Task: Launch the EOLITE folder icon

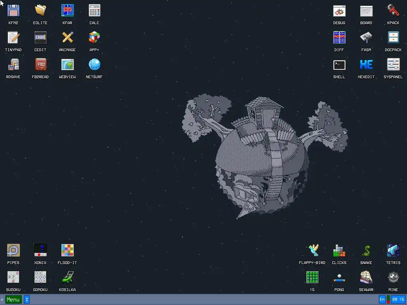Action: 40,11
